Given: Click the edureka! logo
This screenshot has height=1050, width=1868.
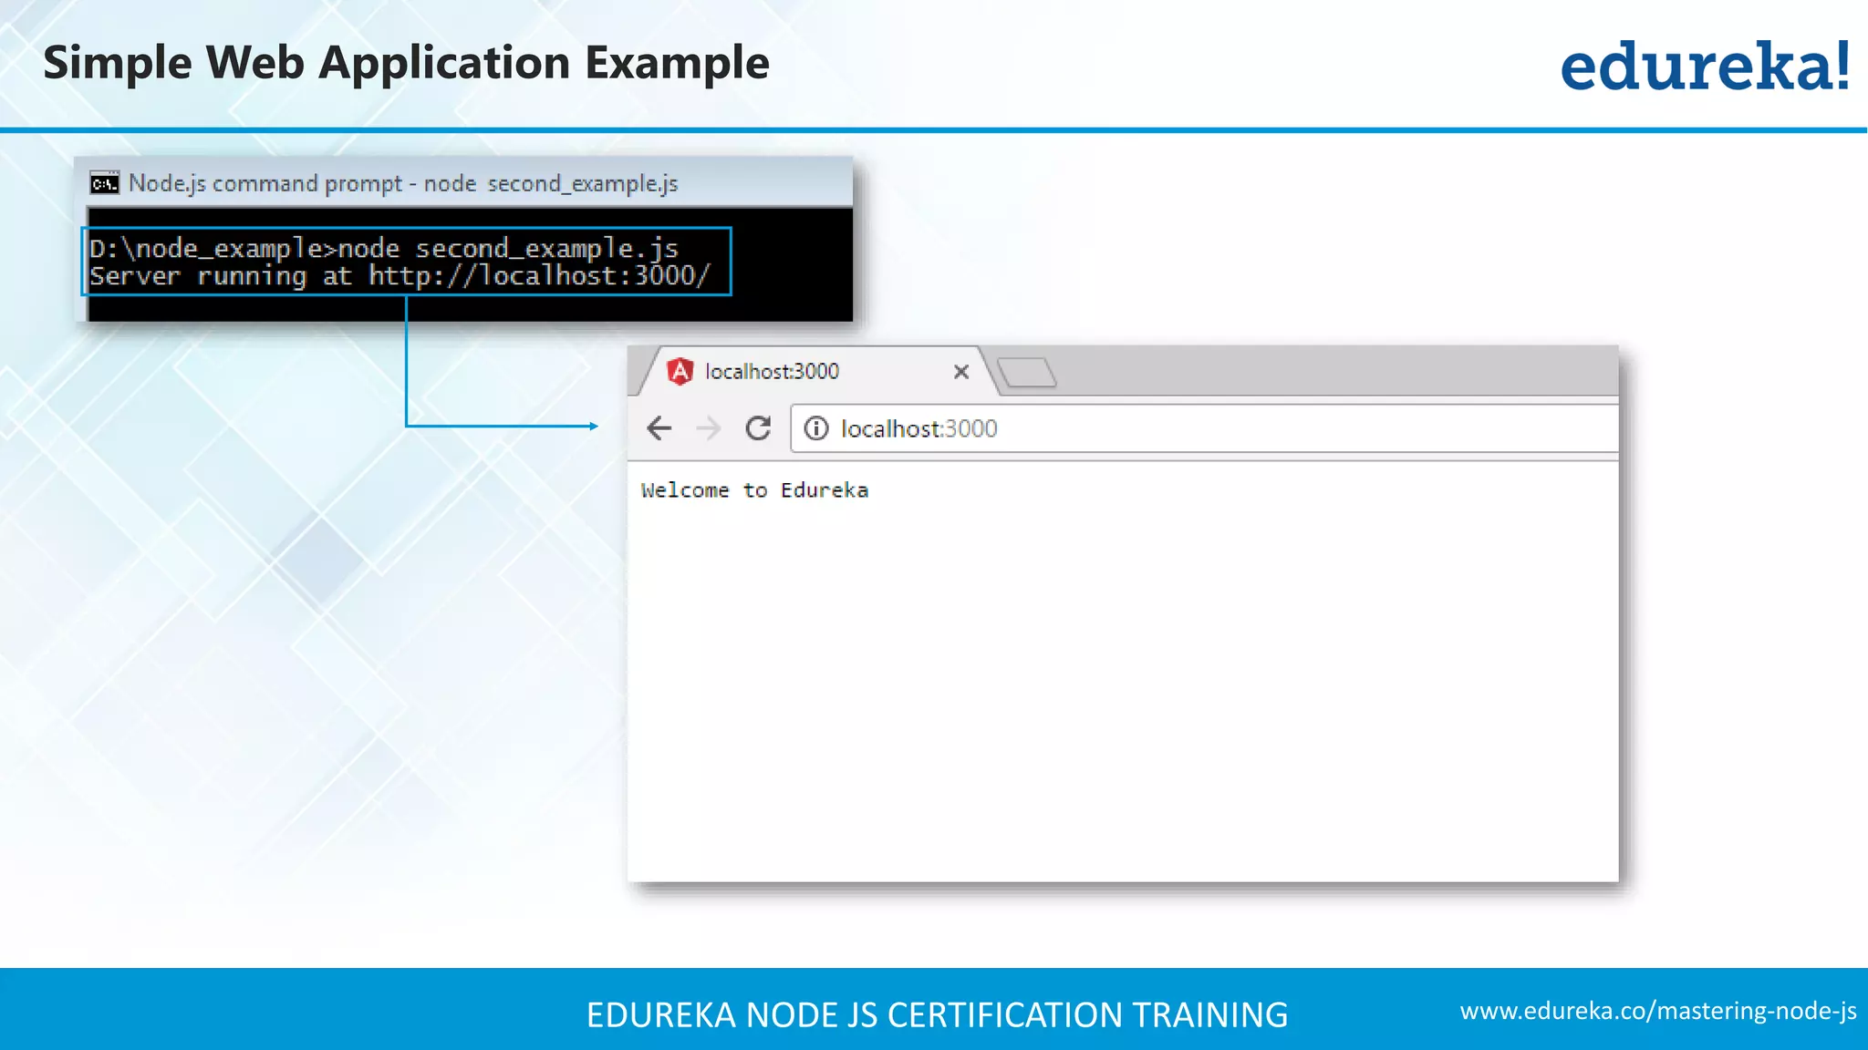Looking at the screenshot, I should click(x=1705, y=65).
